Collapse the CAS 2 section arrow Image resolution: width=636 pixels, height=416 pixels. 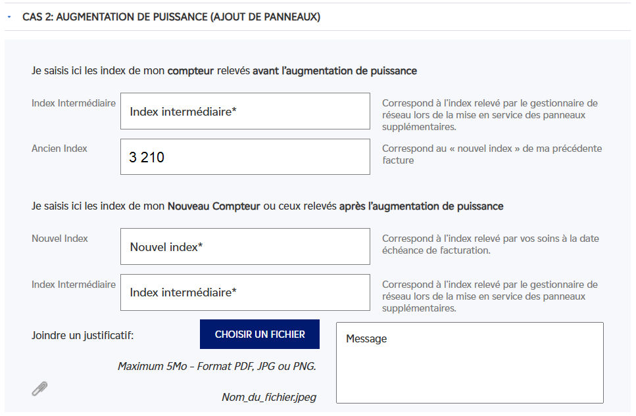click(9, 17)
